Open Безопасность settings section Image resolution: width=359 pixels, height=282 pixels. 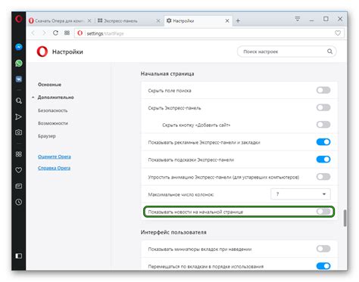point(53,110)
